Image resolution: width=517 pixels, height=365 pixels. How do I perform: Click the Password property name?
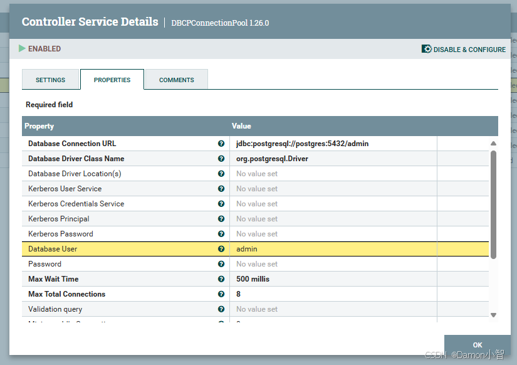pyautogui.click(x=44, y=264)
